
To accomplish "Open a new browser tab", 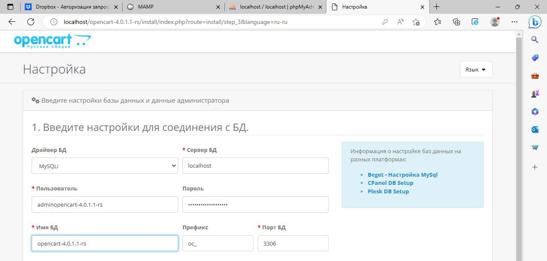I will click(x=436, y=7).
